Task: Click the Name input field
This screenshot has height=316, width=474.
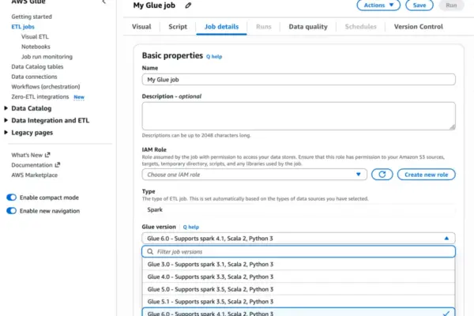Action: click(299, 80)
